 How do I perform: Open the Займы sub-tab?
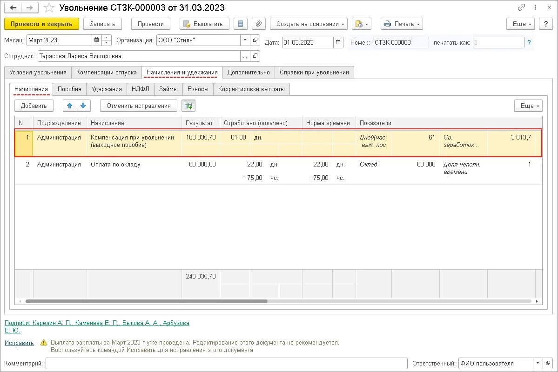[168, 89]
